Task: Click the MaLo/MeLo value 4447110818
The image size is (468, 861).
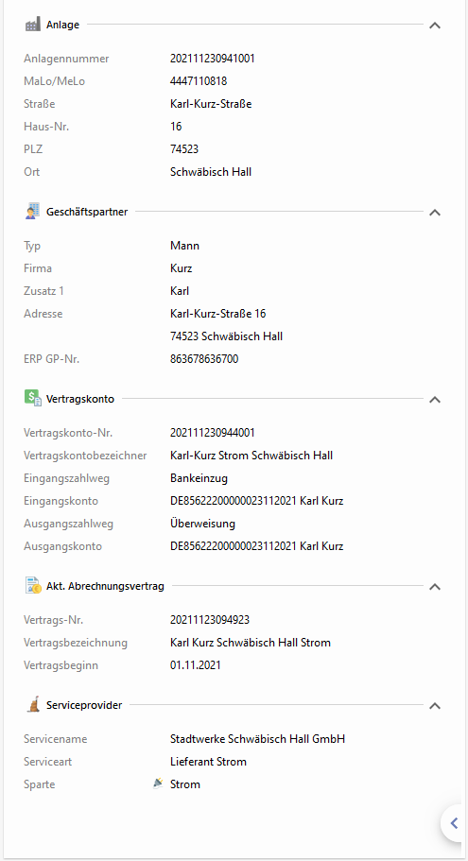Action: pyautogui.click(x=199, y=81)
